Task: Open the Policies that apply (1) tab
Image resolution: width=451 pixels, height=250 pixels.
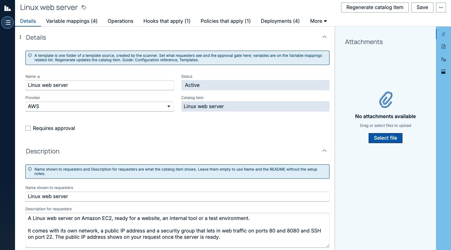Action: pos(225,21)
